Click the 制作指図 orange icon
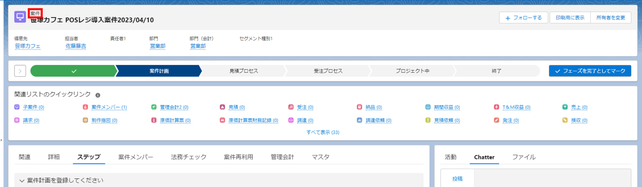Screen dimensions: 642x187 click(85, 120)
